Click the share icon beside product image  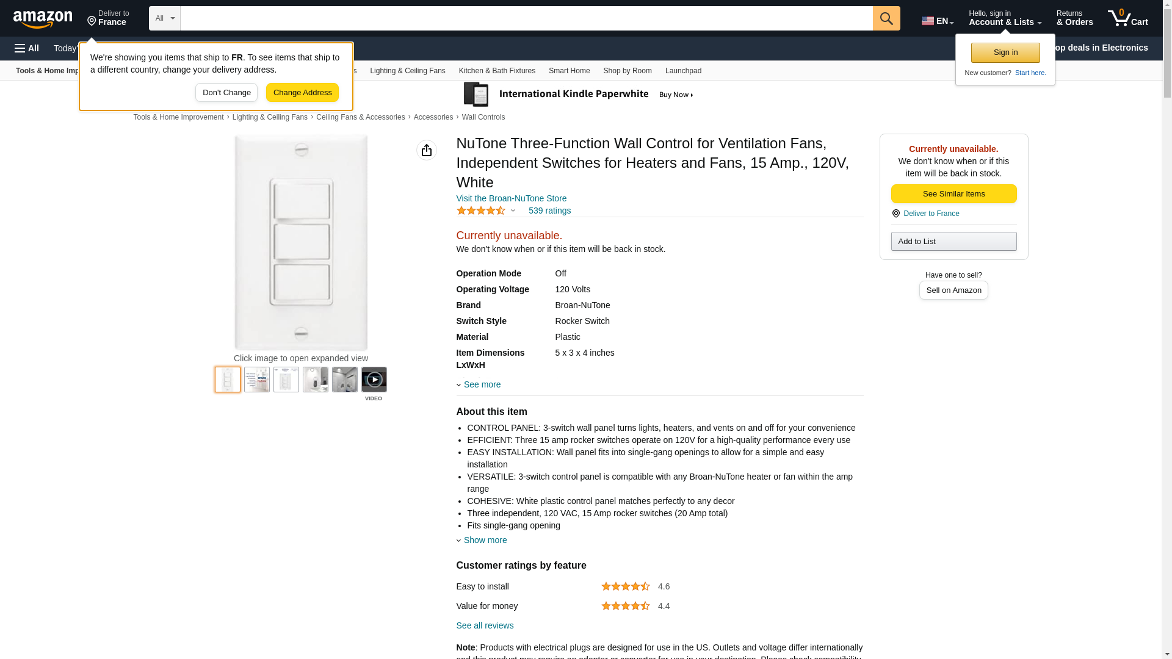point(427,150)
